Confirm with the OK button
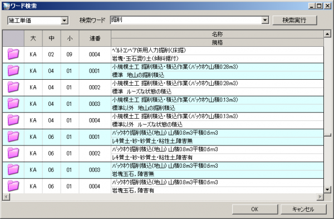Image resolution: width=334 pixels, height=219 pixels. [x=255, y=209]
